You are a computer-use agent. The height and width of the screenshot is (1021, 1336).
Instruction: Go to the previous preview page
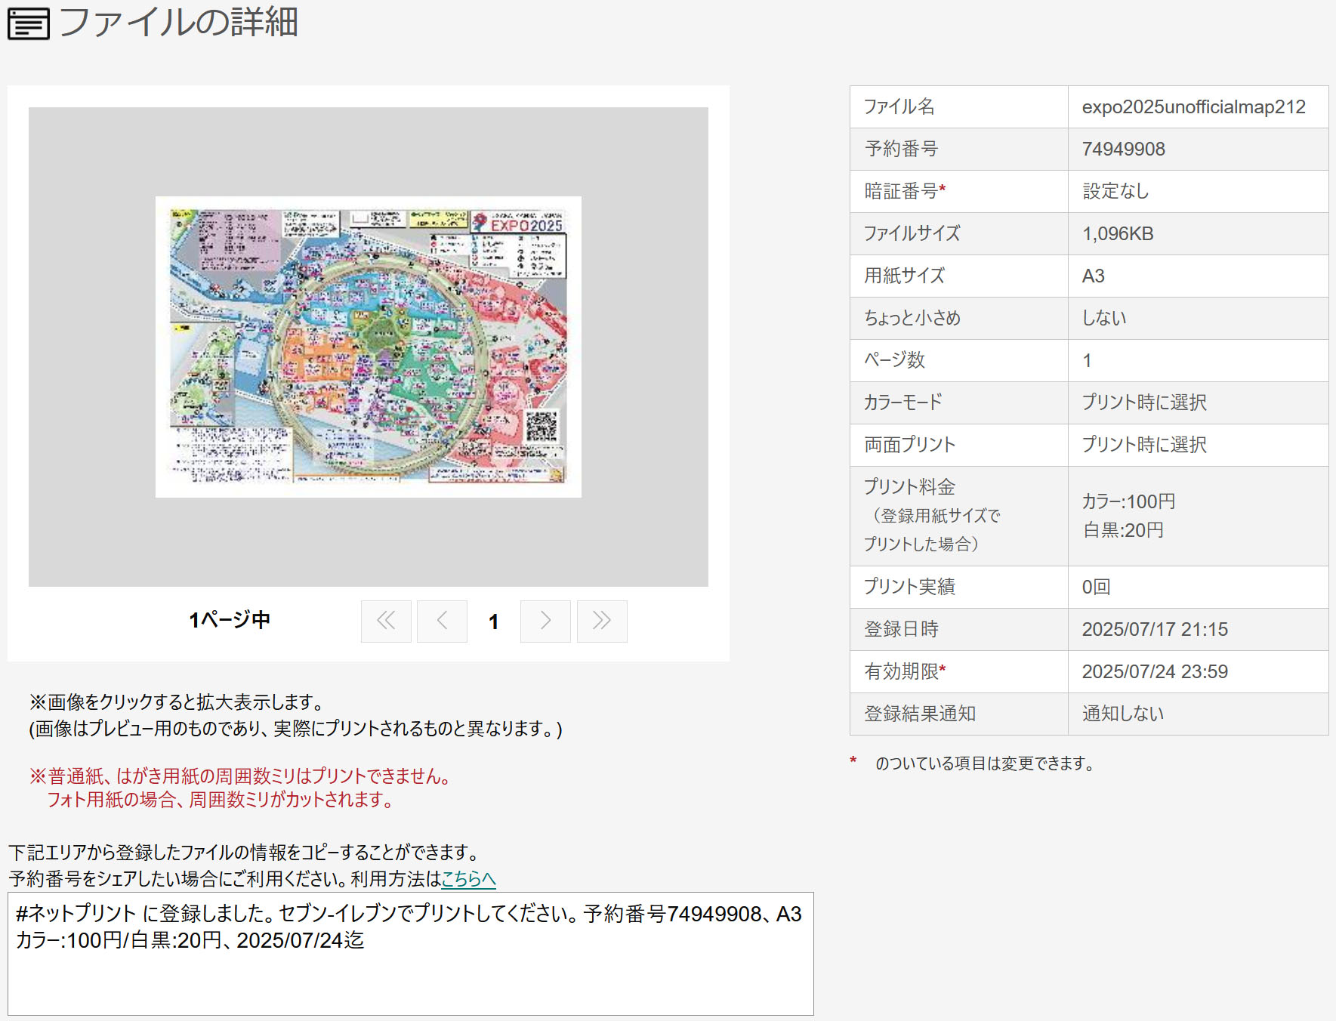tap(442, 621)
